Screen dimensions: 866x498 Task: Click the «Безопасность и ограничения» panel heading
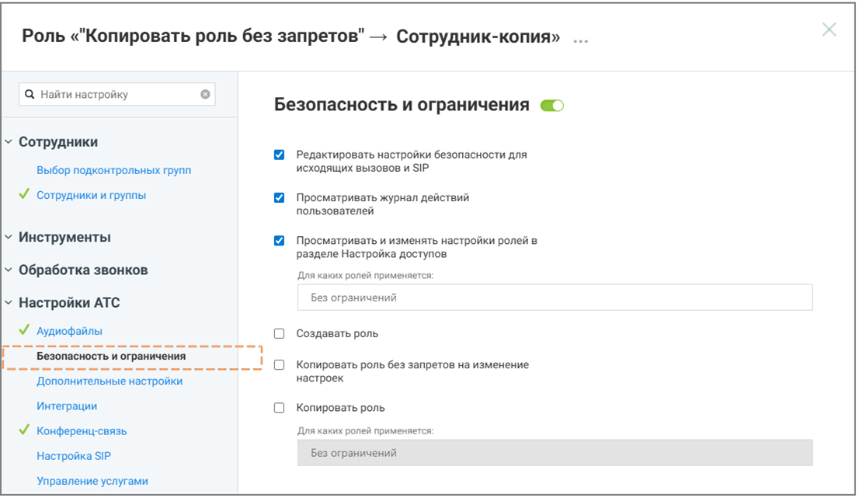point(402,105)
